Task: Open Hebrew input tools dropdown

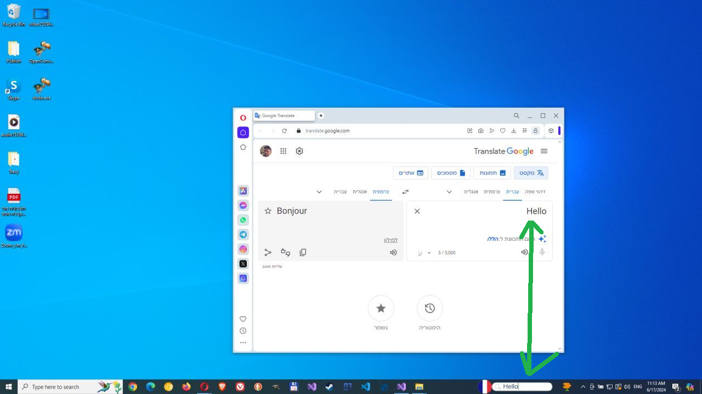Action: pyautogui.click(x=429, y=253)
